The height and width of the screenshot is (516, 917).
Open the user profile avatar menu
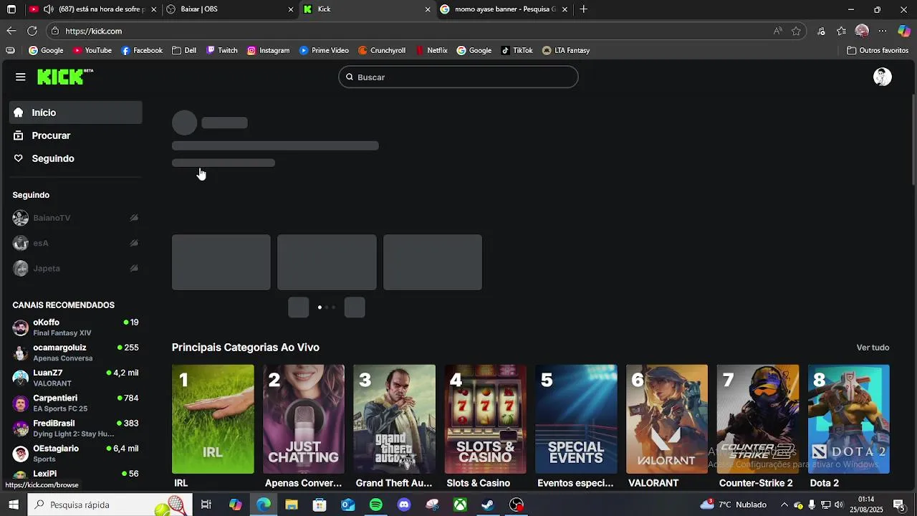[x=883, y=77]
